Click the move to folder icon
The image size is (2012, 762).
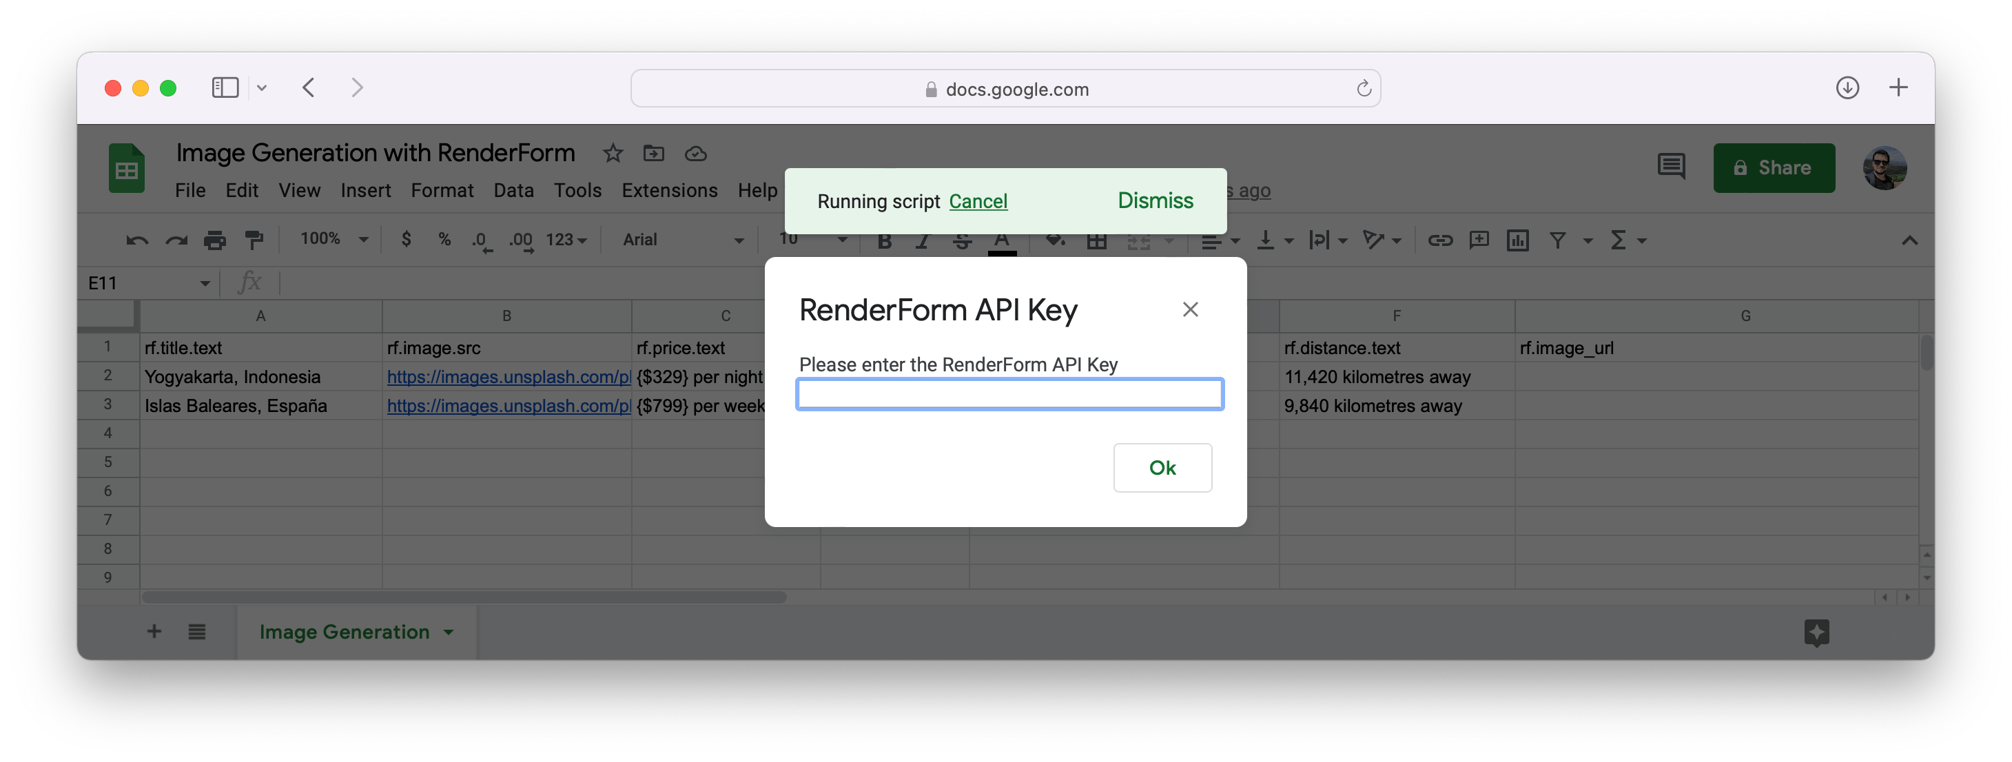(654, 153)
